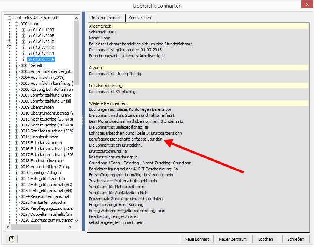Select 0015 Feiertagsstunden entry
Image resolution: width=314 pixels, height=247 pixels.
pos(41,143)
